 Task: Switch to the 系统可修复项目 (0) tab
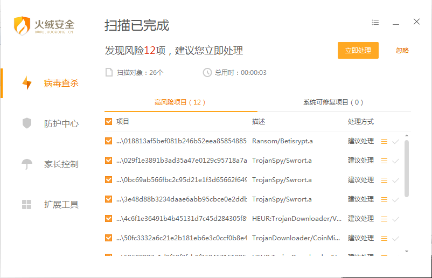[333, 102]
